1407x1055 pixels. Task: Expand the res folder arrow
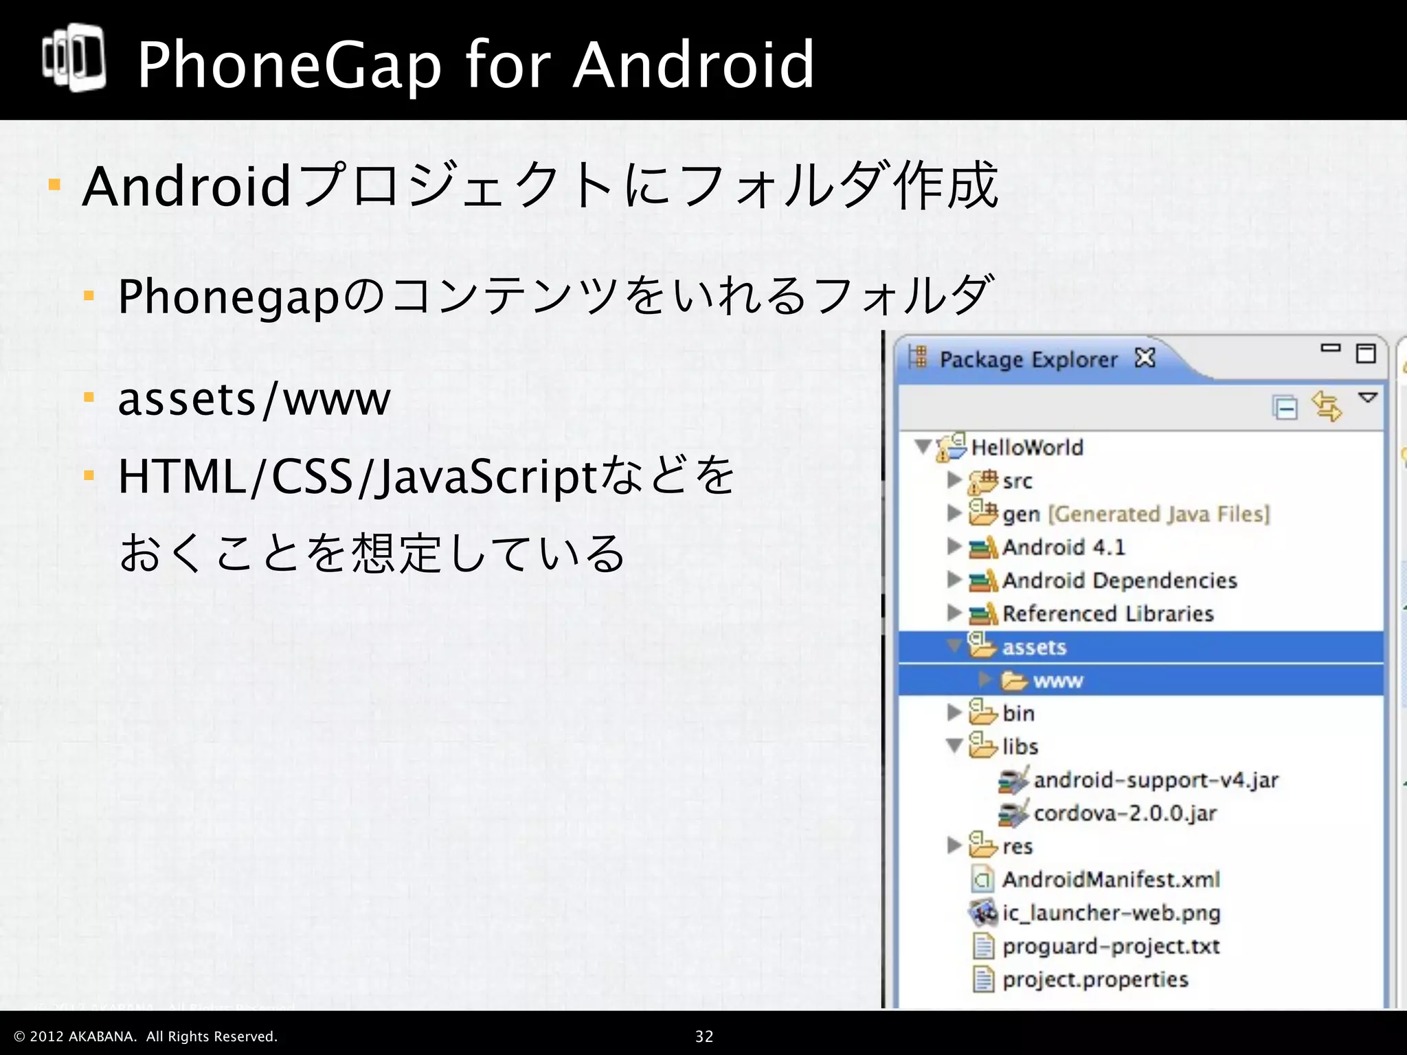tap(954, 845)
